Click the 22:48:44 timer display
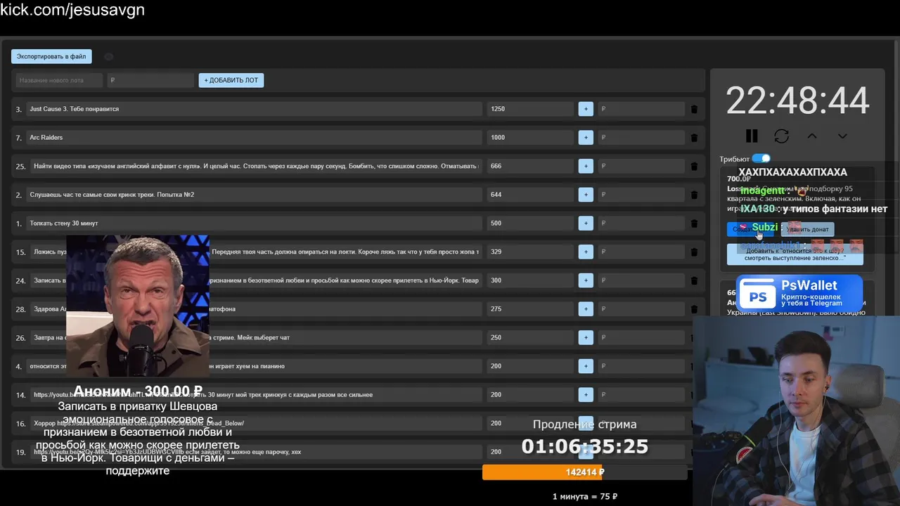 tap(797, 100)
